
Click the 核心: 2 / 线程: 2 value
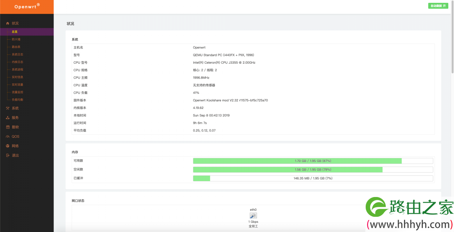(205, 70)
